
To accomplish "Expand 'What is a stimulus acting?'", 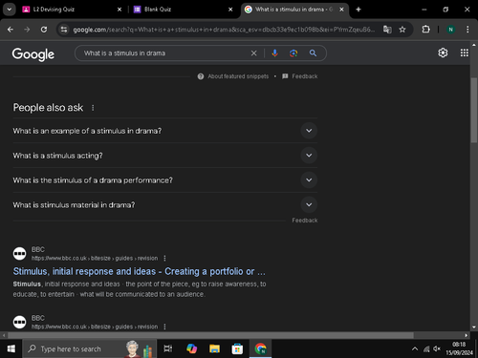I will point(165,156).
